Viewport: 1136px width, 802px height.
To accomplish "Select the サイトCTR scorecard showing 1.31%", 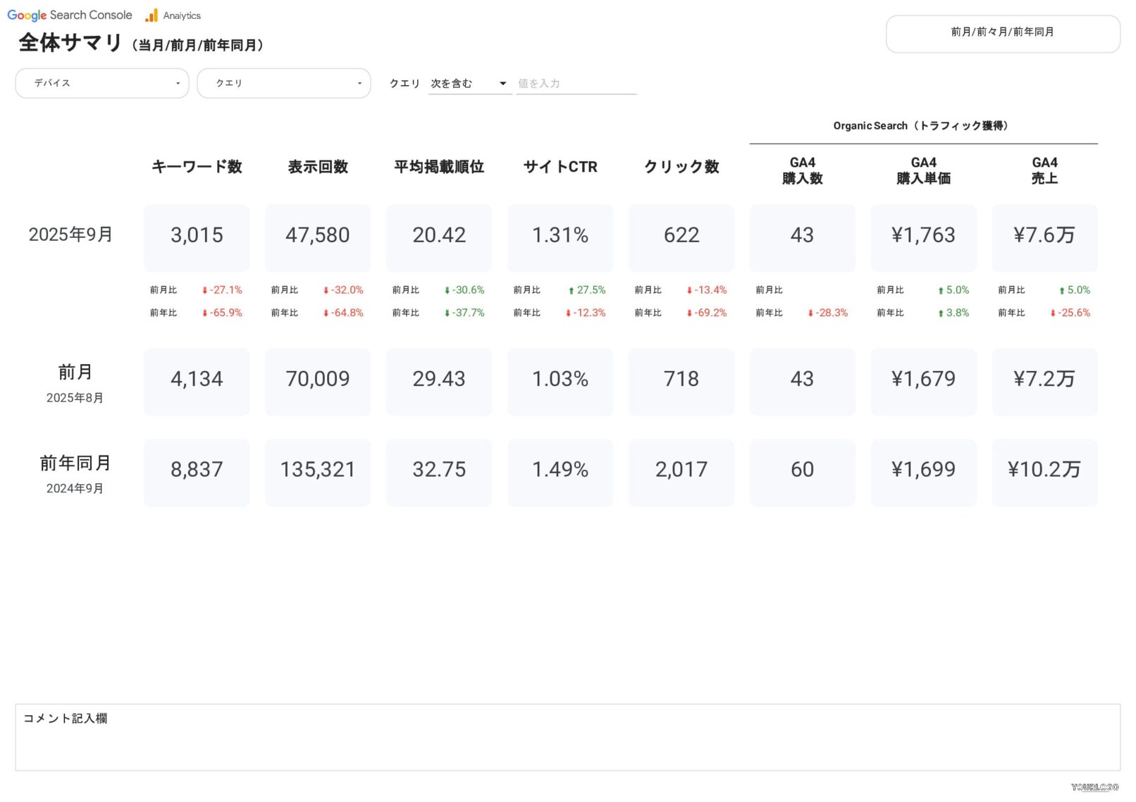I will [560, 236].
